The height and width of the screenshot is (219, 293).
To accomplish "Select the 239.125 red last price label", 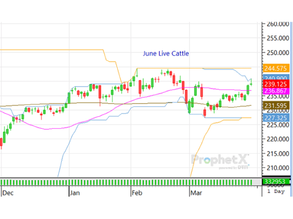I will tap(276, 84).
